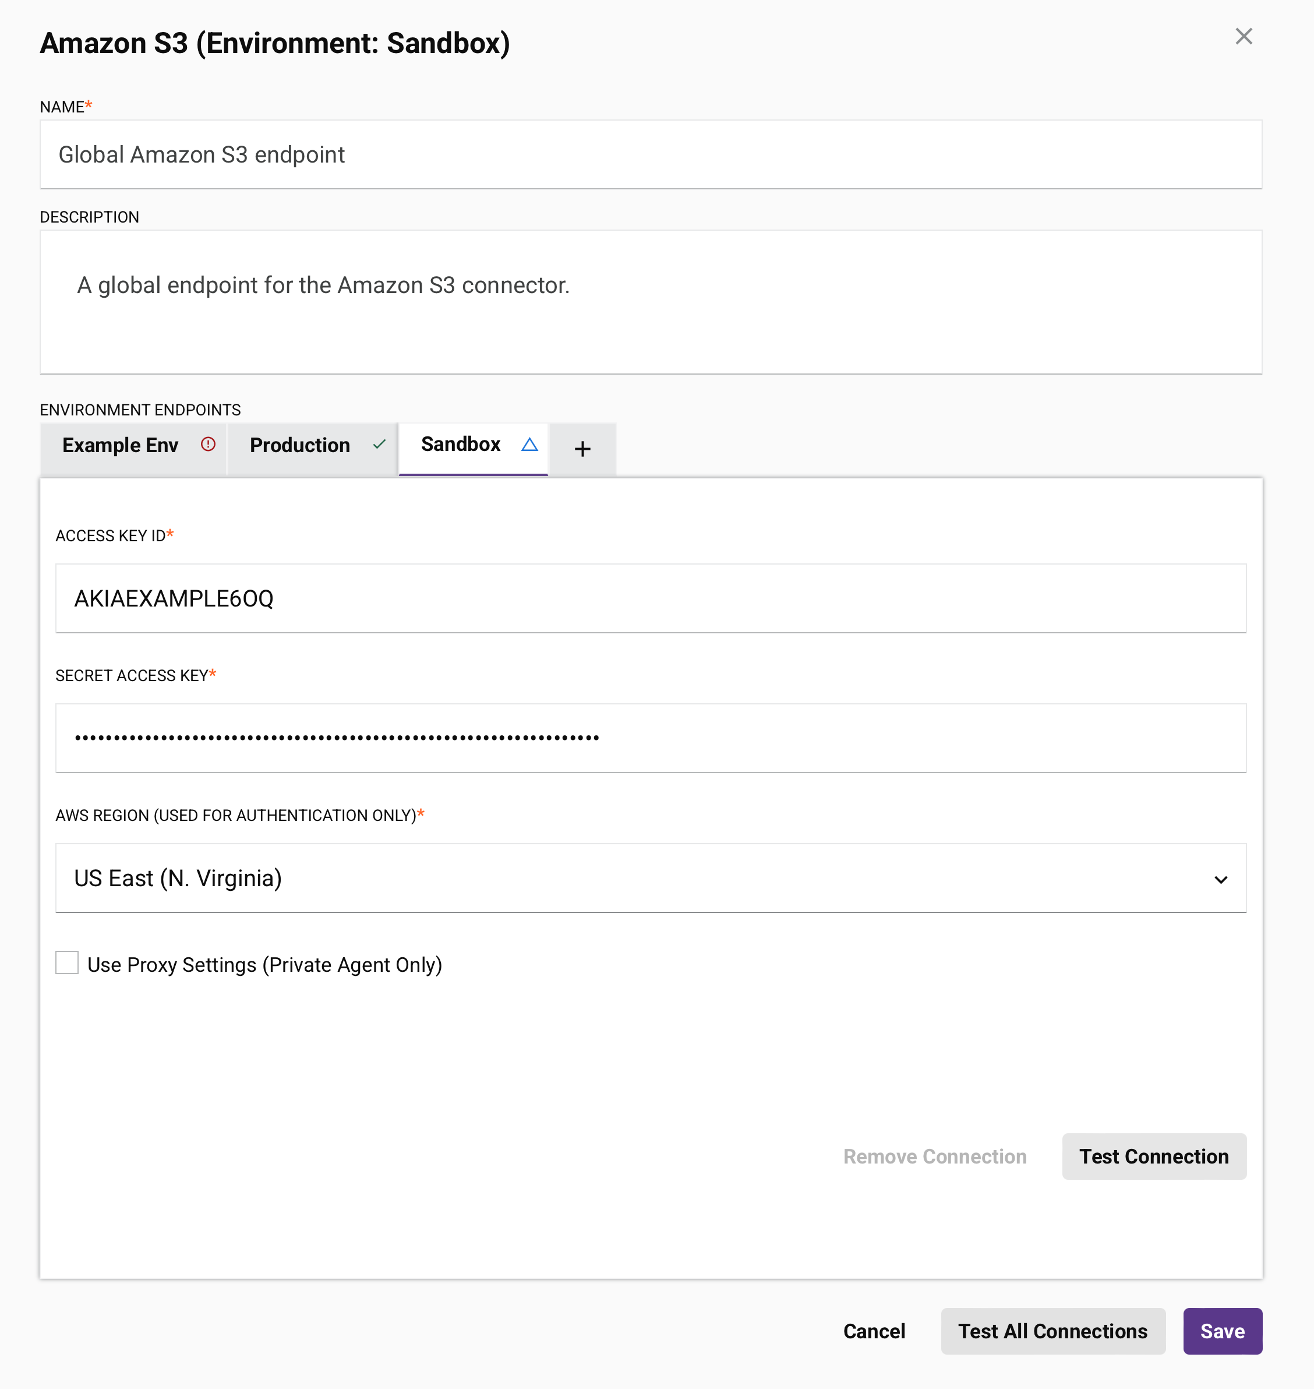Screen dimensions: 1314x1389
Task: Click the red error icon on Example Env
Action: tap(208, 445)
